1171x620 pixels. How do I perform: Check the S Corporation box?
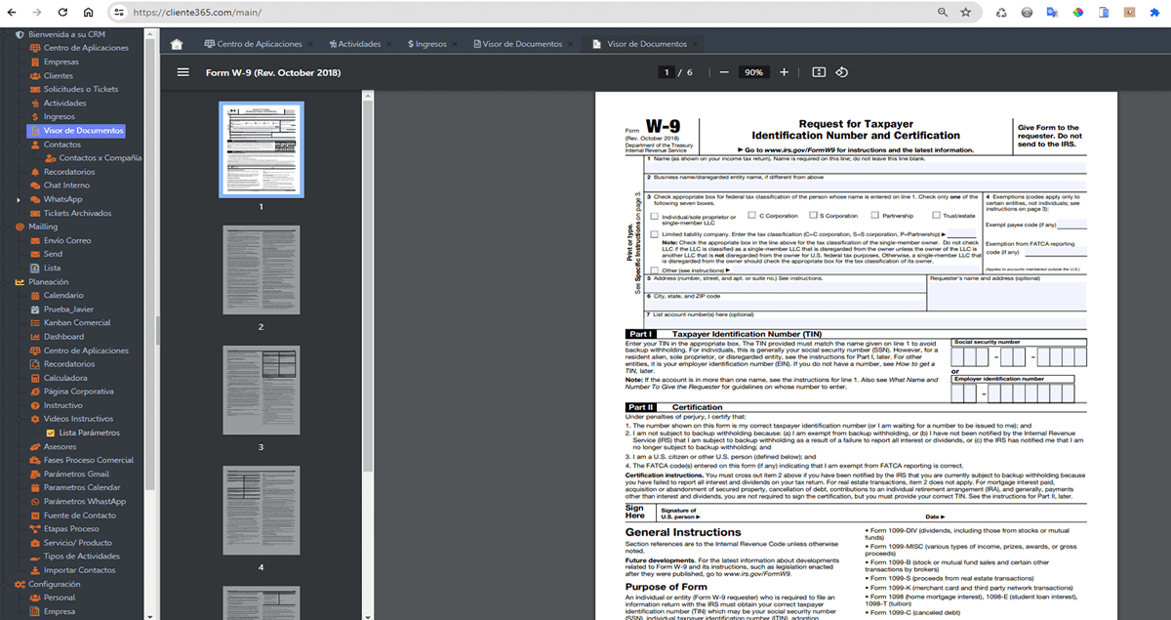coord(812,215)
